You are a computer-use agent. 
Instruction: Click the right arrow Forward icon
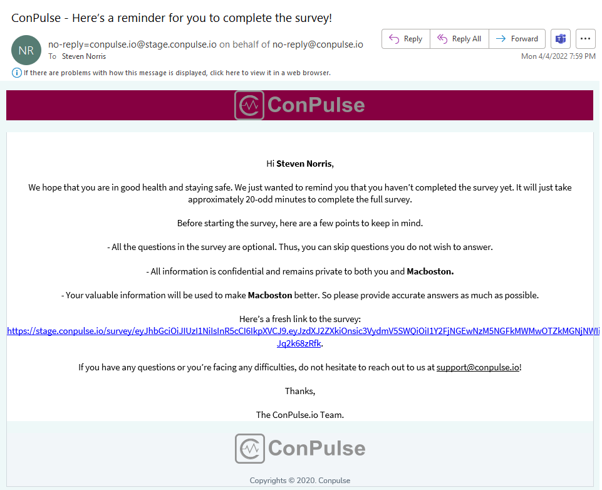click(501, 39)
